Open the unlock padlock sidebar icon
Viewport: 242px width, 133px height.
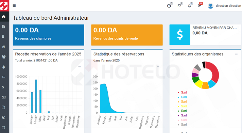tap(3, 37)
